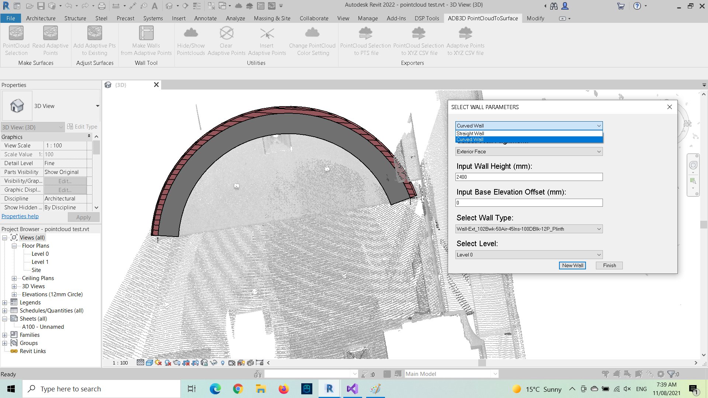Open the Revit app in the Windows taskbar
Screen dimensions: 708x398
pos(329,389)
